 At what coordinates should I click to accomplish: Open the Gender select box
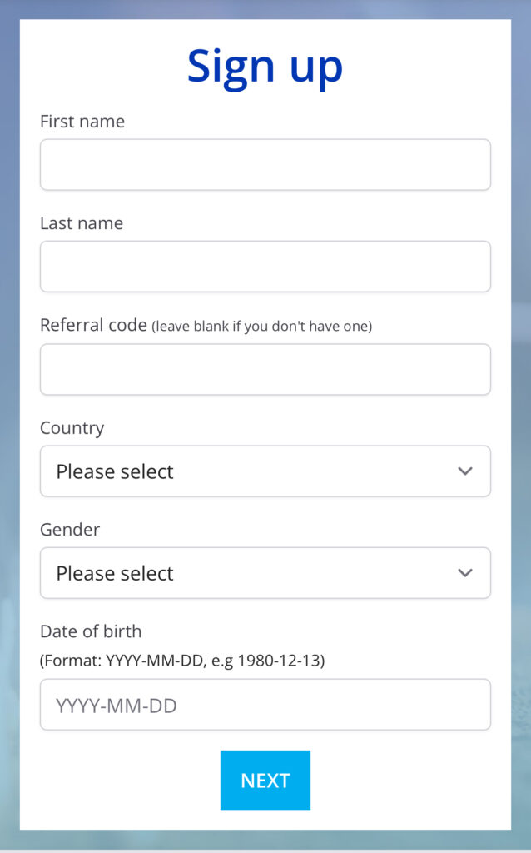click(x=265, y=573)
